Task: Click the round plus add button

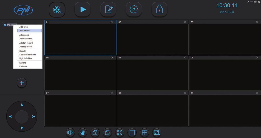Action: pyautogui.click(x=22, y=83)
